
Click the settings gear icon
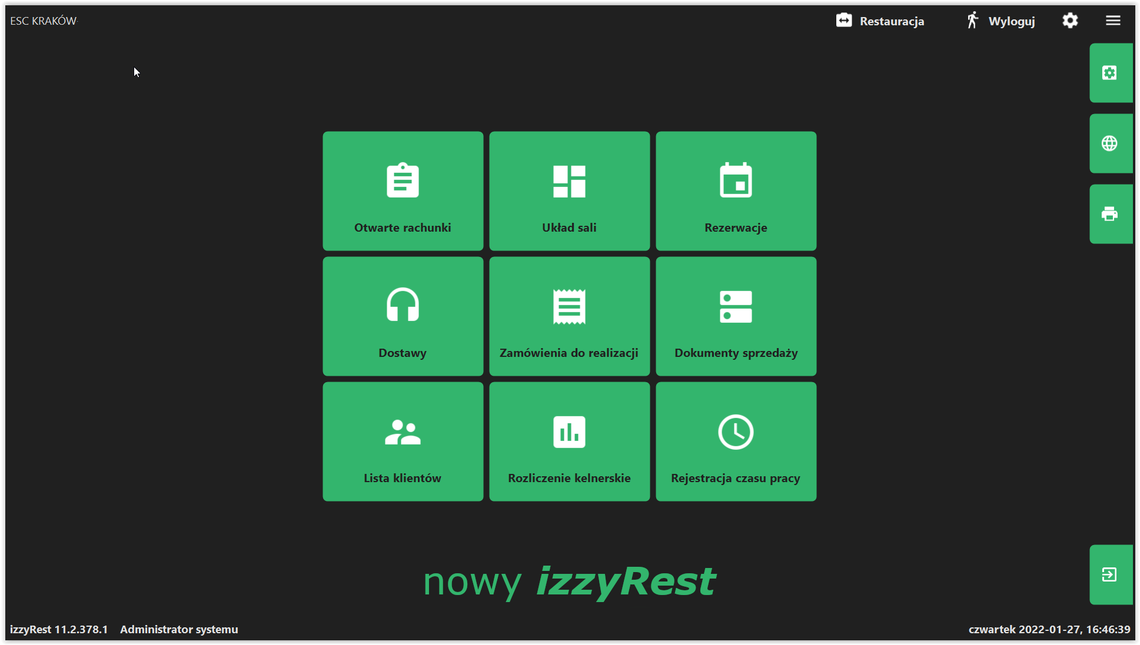click(1070, 21)
